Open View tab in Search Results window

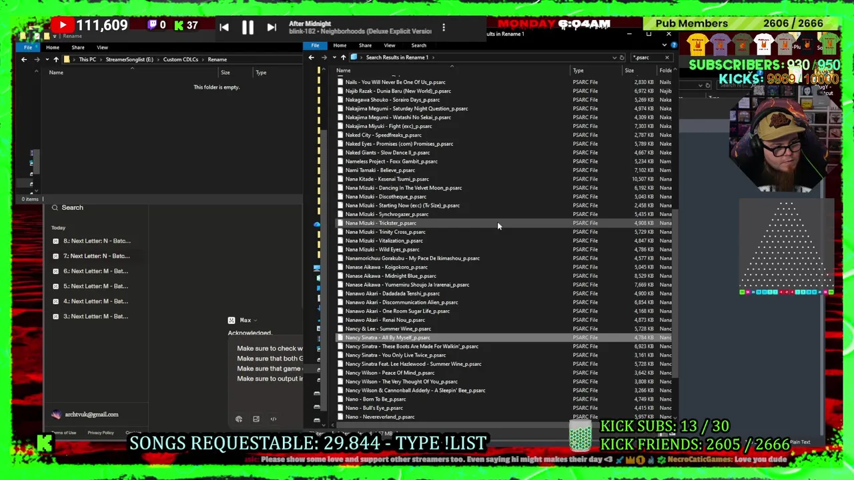pyautogui.click(x=390, y=45)
